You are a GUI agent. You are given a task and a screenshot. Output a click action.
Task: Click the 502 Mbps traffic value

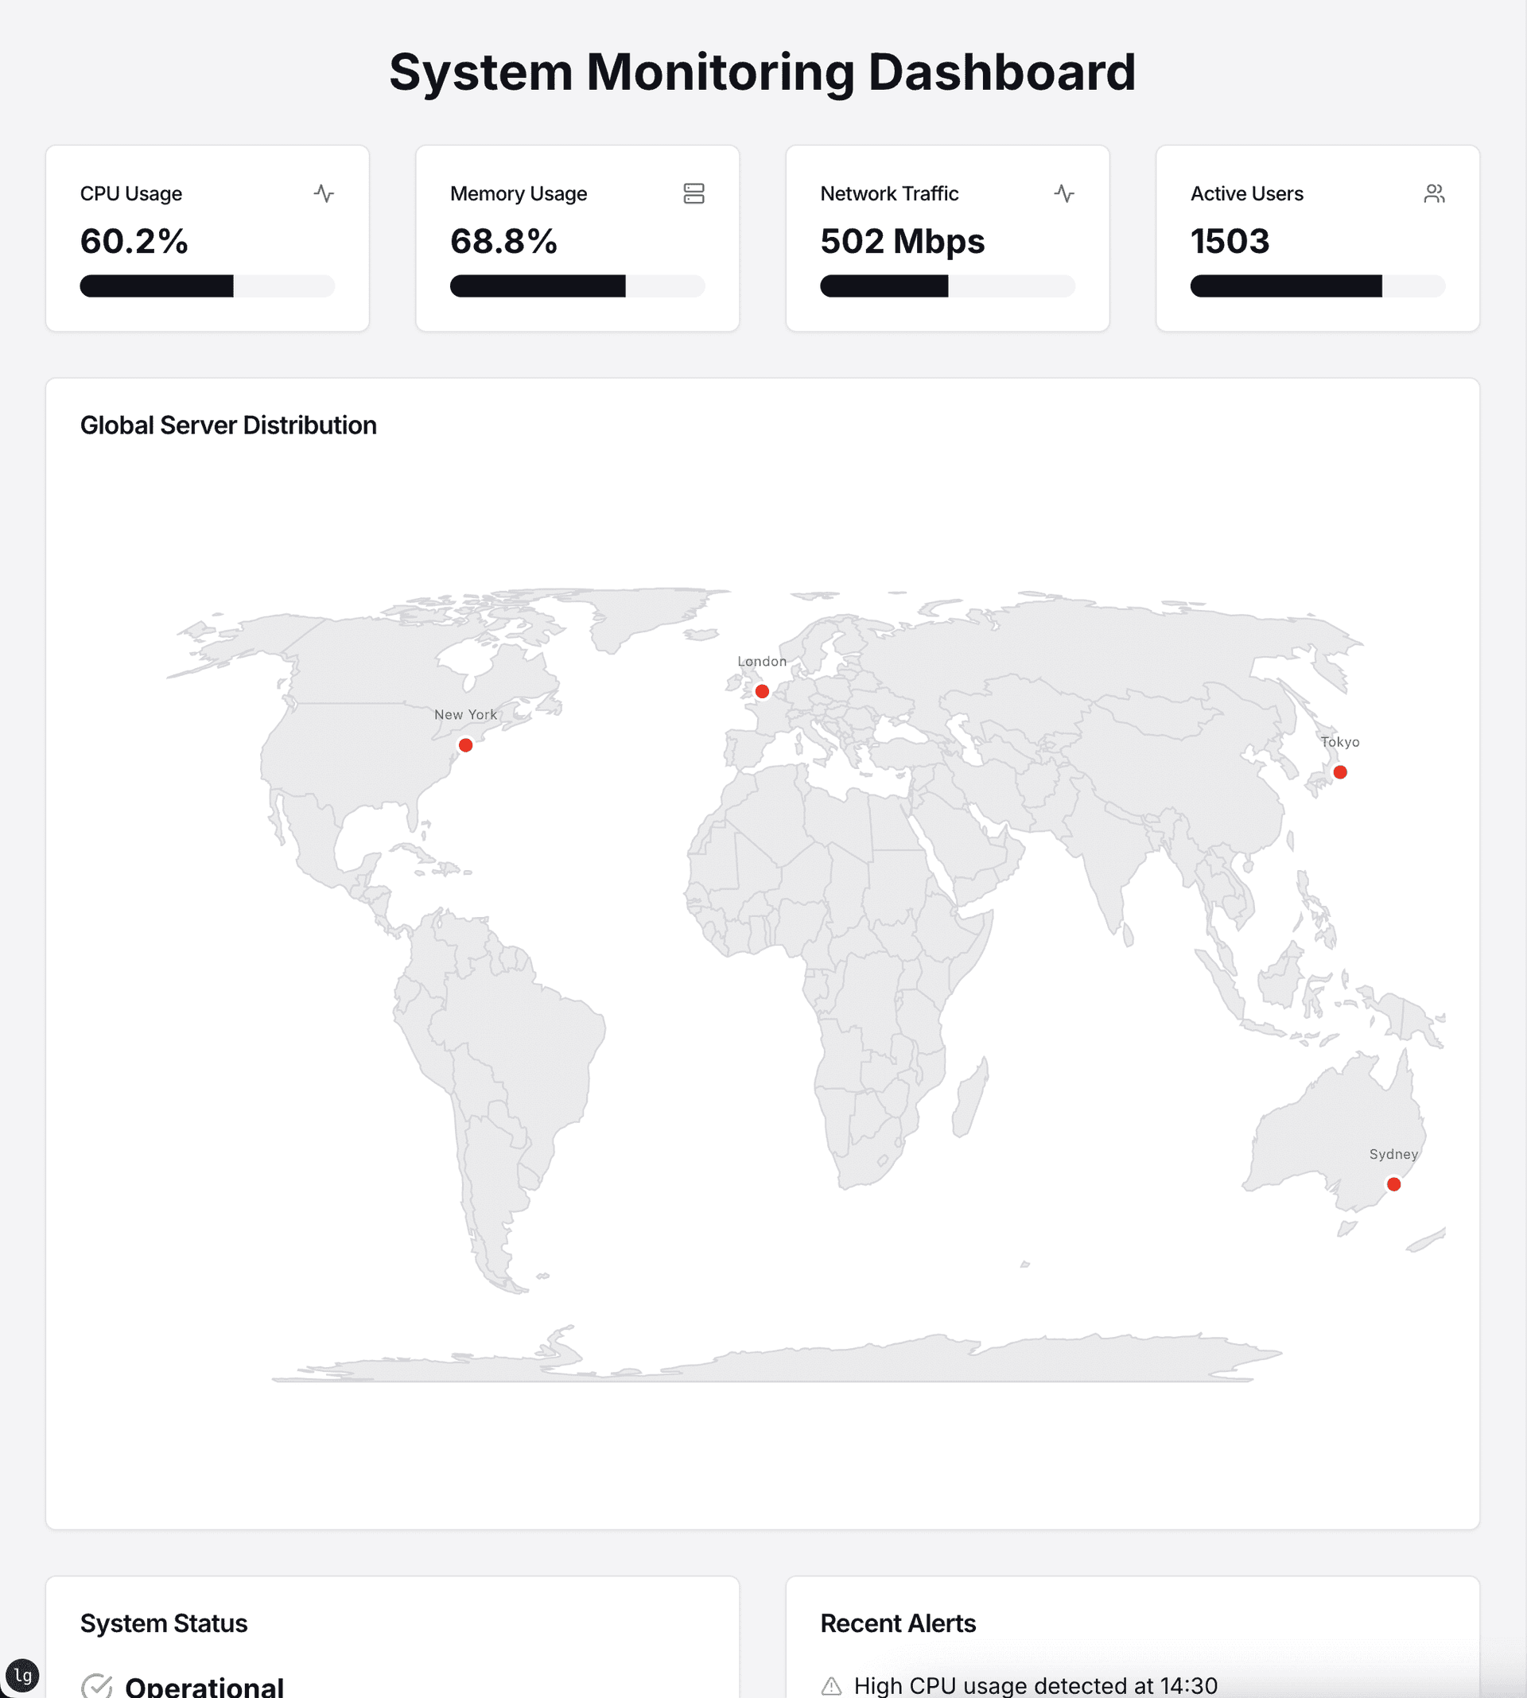(902, 242)
